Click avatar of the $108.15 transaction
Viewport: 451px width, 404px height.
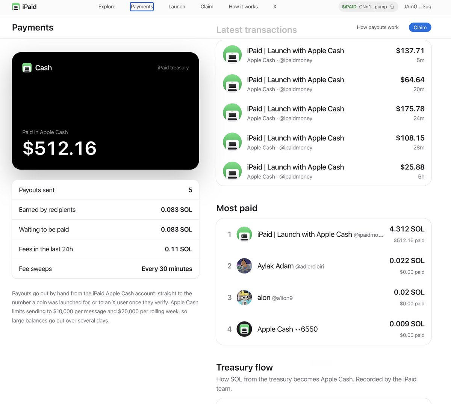click(x=232, y=142)
